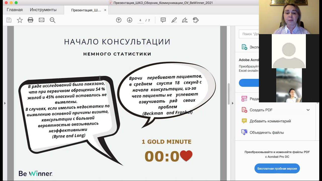Add document to starred with star icon
Screen dimensions: 322x181
[20, 20]
